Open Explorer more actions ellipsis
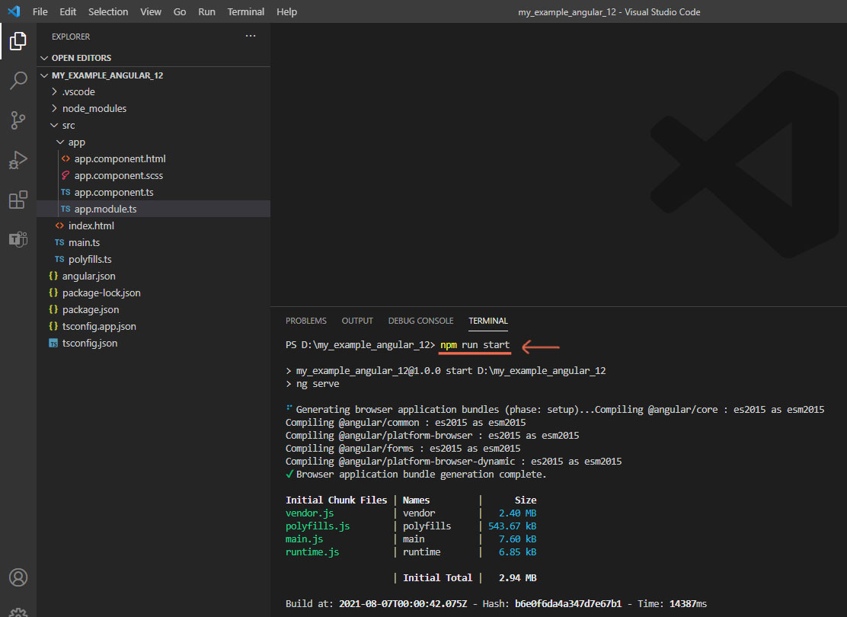 coord(251,36)
